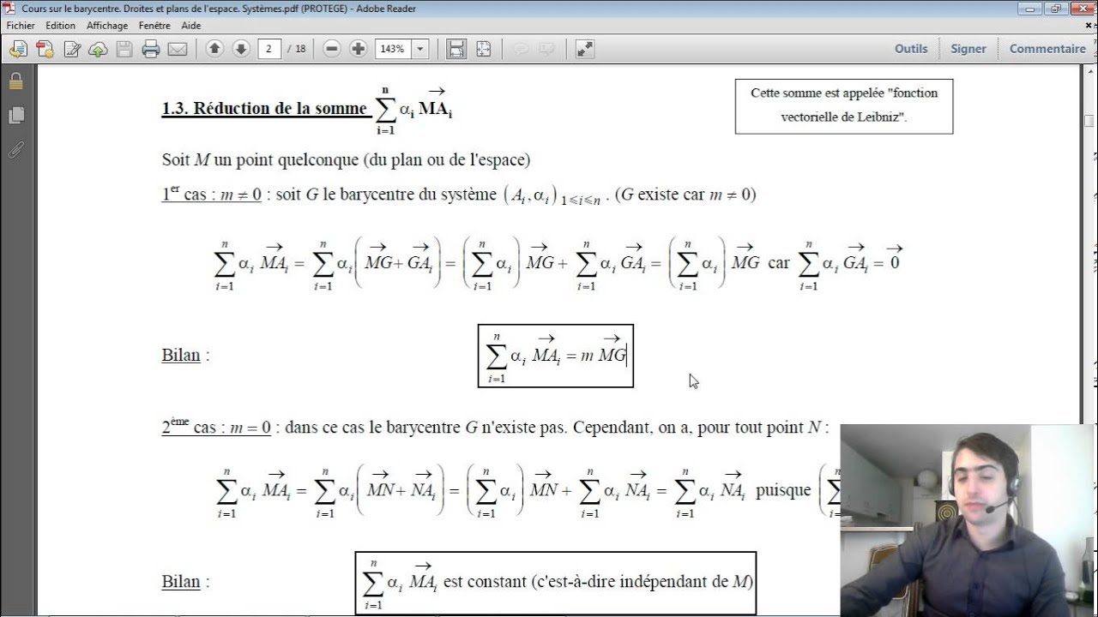Click the text '2ème cas : m = 0'
Viewport: 1098px width, 617px height.
216,426
